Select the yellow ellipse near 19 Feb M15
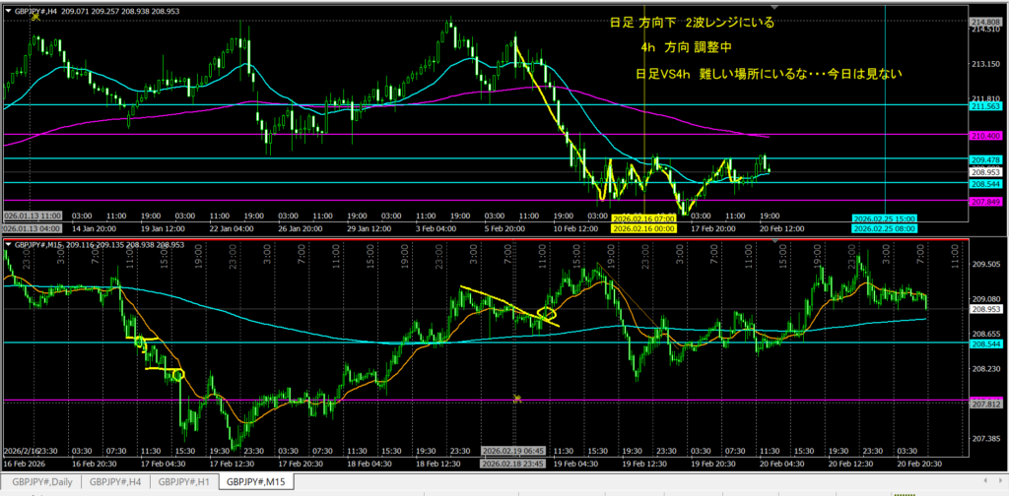 click(x=547, y=316)
